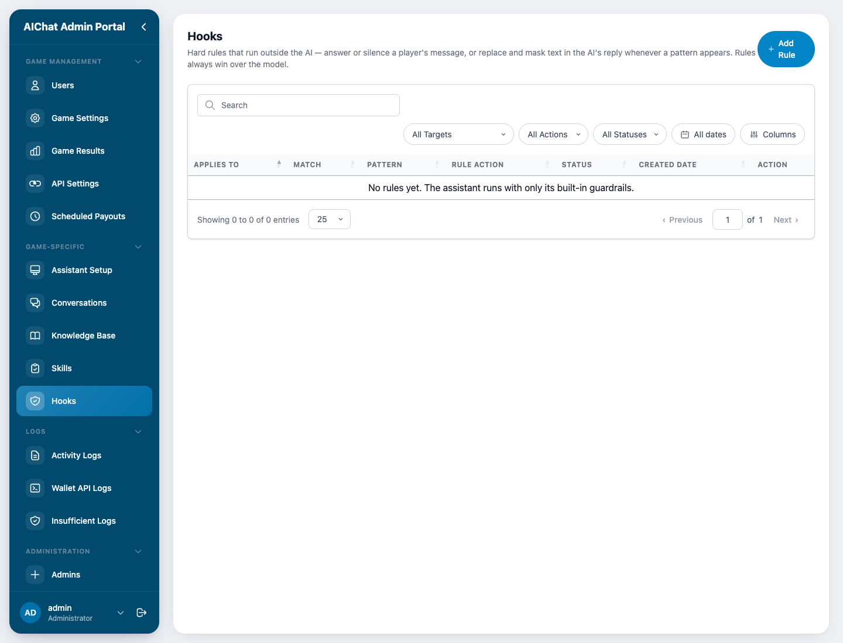The width and height of the screenshot is (843, 643).
Task: Change the entries per page dropdown
Action: point(330,219)
